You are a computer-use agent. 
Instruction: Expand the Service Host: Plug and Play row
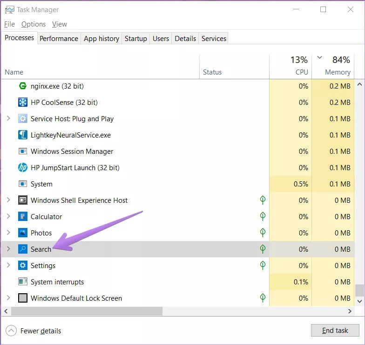click(8, 118)
